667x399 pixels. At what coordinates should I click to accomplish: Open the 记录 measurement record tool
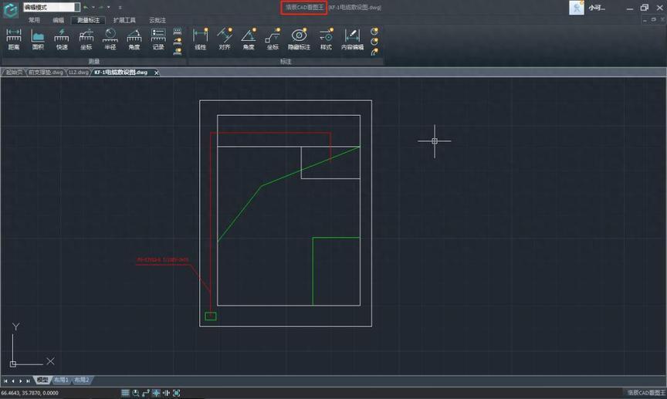pos(158,39)
